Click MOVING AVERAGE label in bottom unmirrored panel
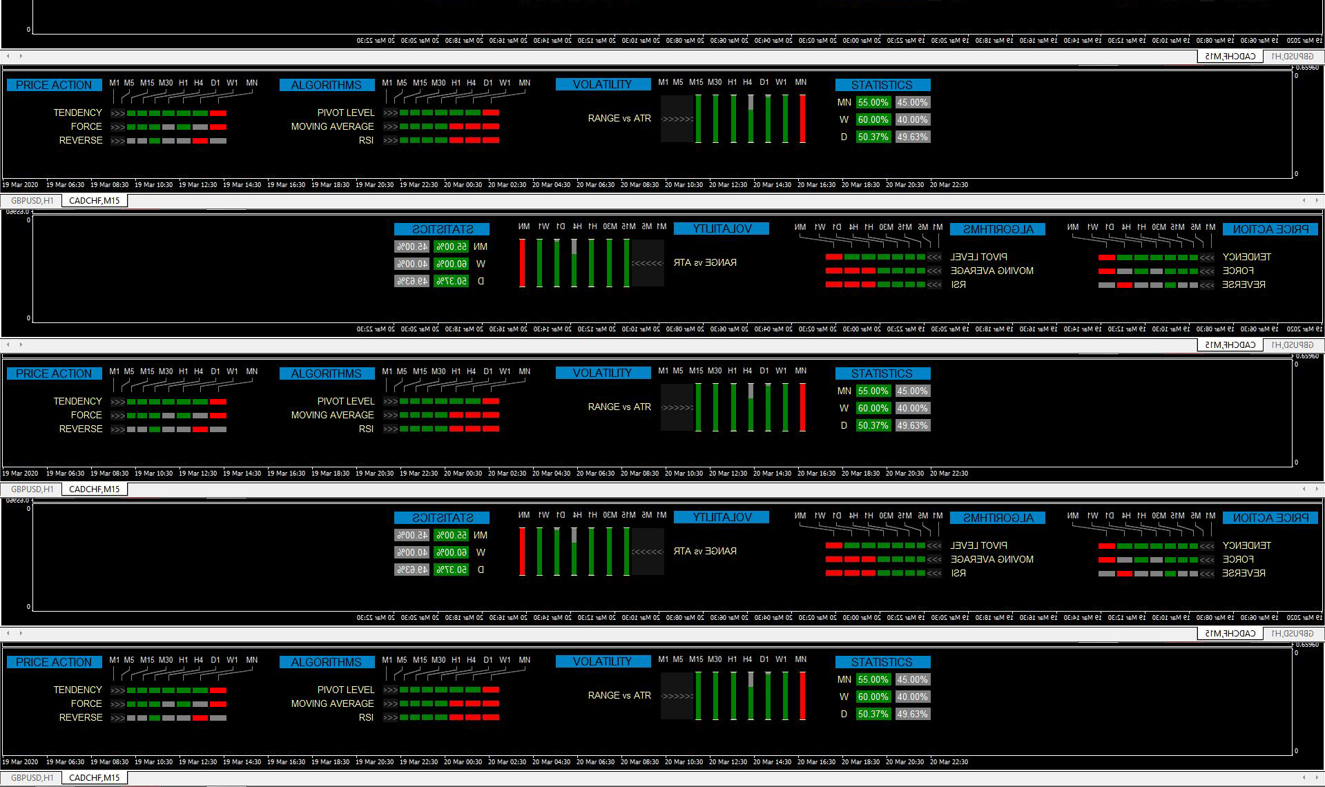This screenshot has height=787, width=1325. (332, 703)
